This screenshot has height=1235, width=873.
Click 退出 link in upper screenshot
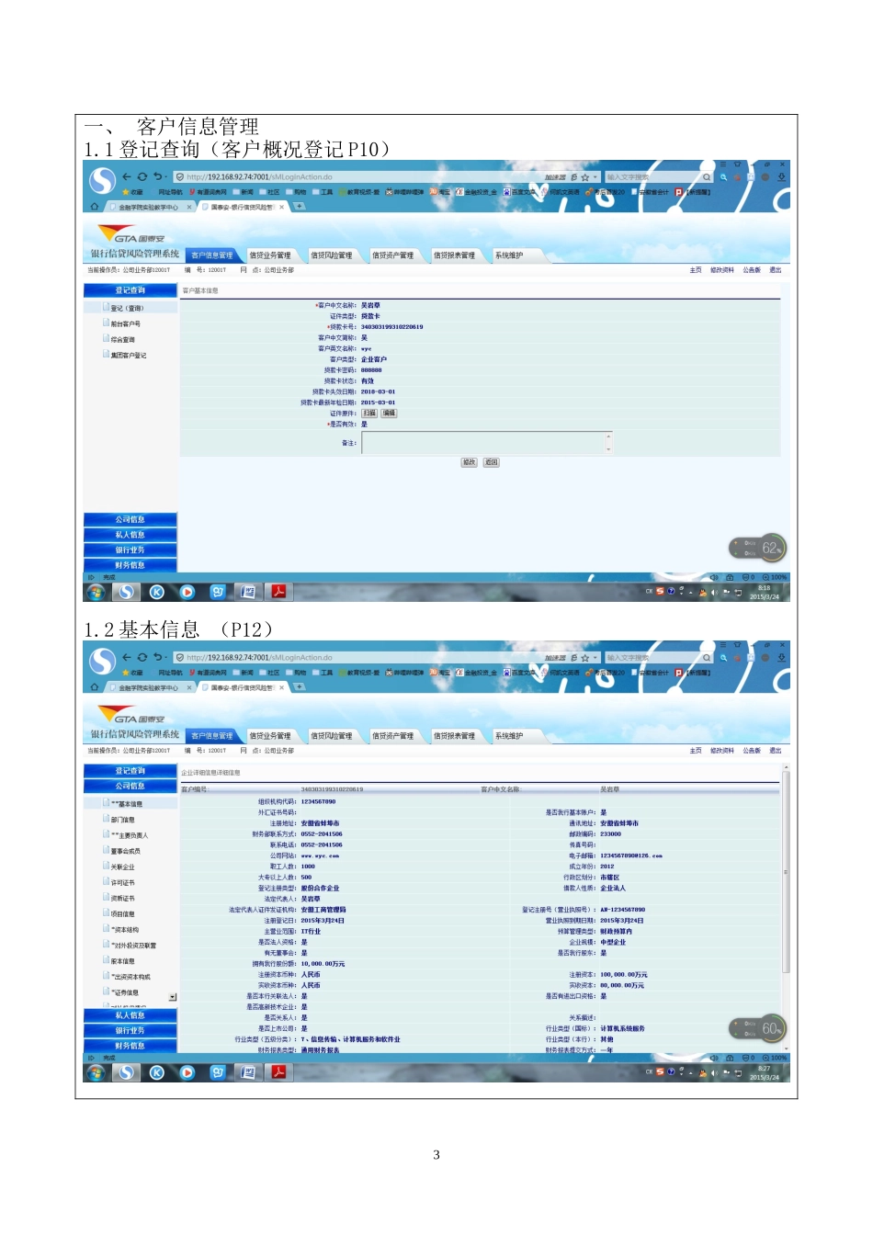click(x=776, y=270)
